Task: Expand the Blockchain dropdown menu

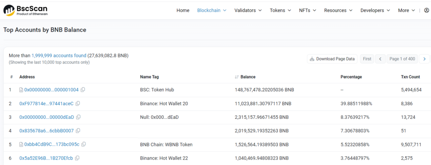Action: point(212,10)
